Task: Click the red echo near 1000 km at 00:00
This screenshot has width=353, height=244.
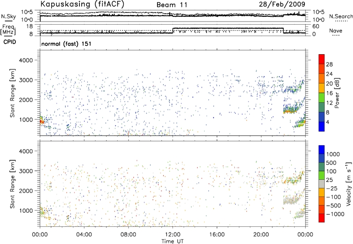Action: coord(42,122)
